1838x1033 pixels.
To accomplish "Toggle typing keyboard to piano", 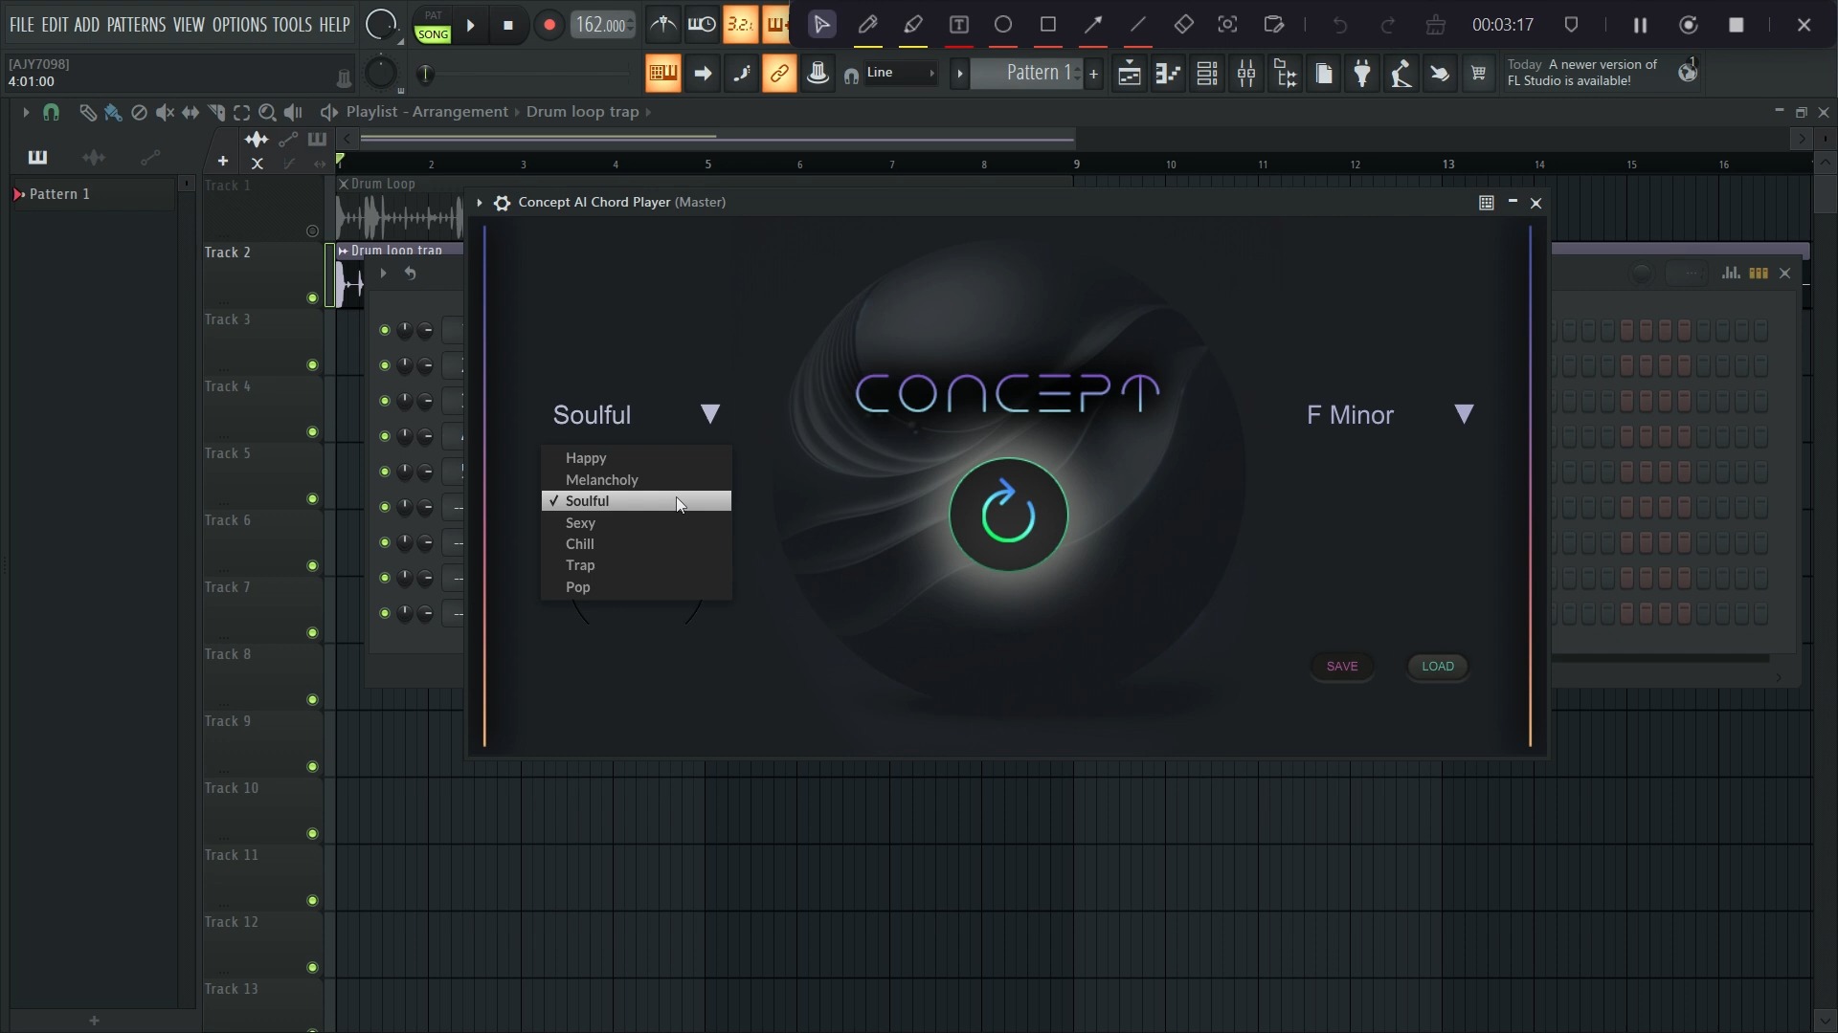I will pyautogui.click(x=662, y=74).
